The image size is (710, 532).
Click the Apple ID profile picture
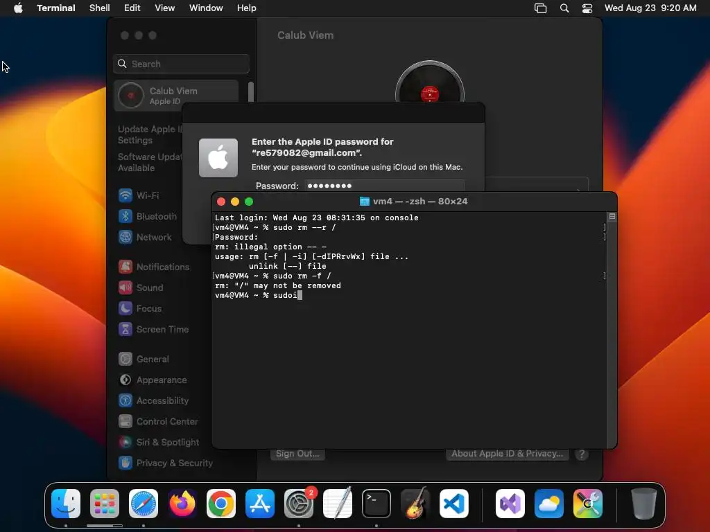[x=430, y=82]
